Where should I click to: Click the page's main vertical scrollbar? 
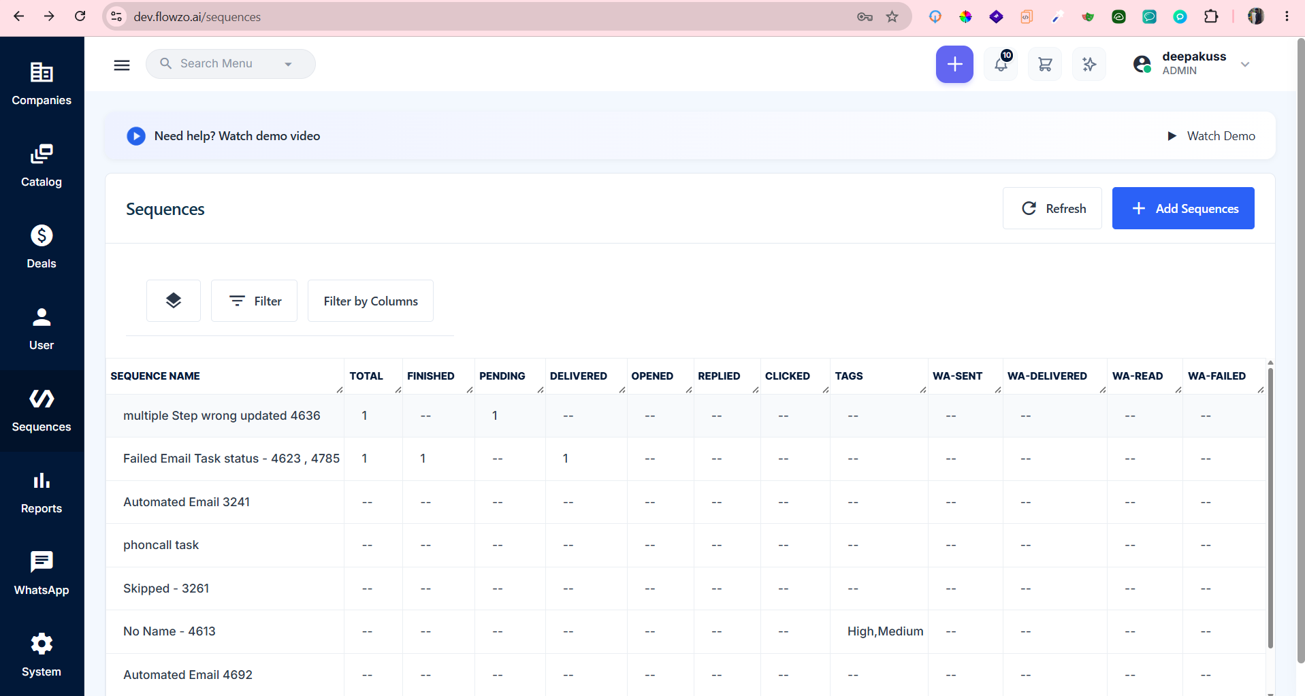(x=1300, y=350)
